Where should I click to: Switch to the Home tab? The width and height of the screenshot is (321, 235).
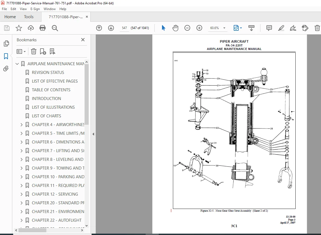pyautogui.click(x=10, y=17)
